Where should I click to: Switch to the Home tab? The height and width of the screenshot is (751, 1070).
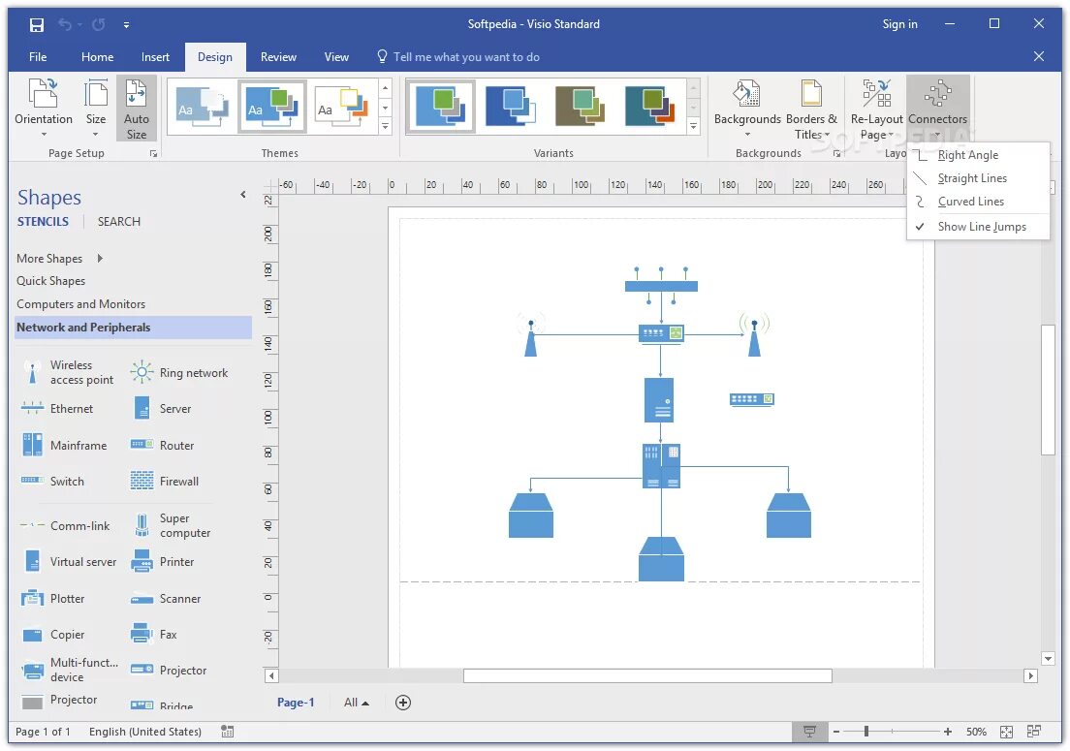98,57
